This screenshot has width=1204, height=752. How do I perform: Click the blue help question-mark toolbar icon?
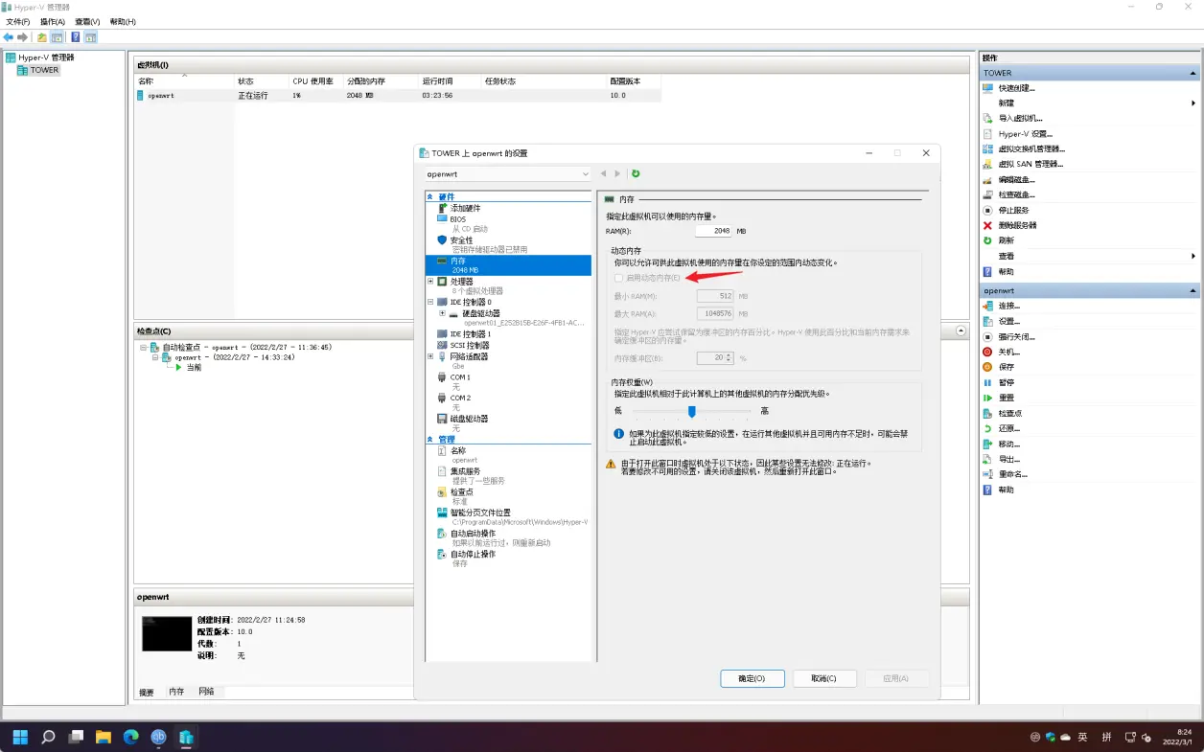click(x=75, y=37)
